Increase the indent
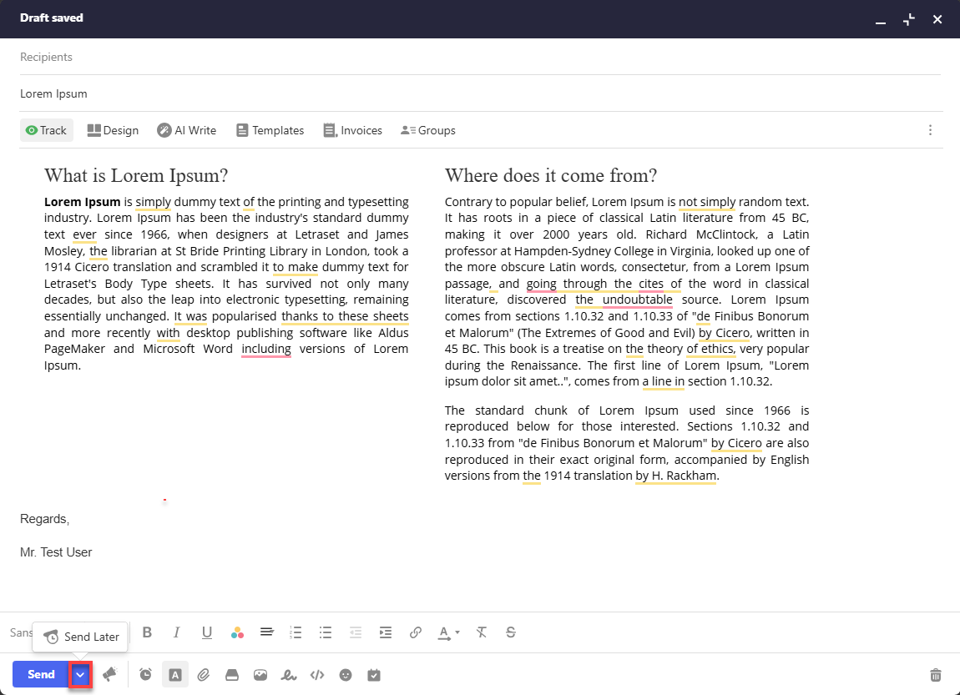The width and height of the screenshot is (960, 695). (x=385, y=632)
